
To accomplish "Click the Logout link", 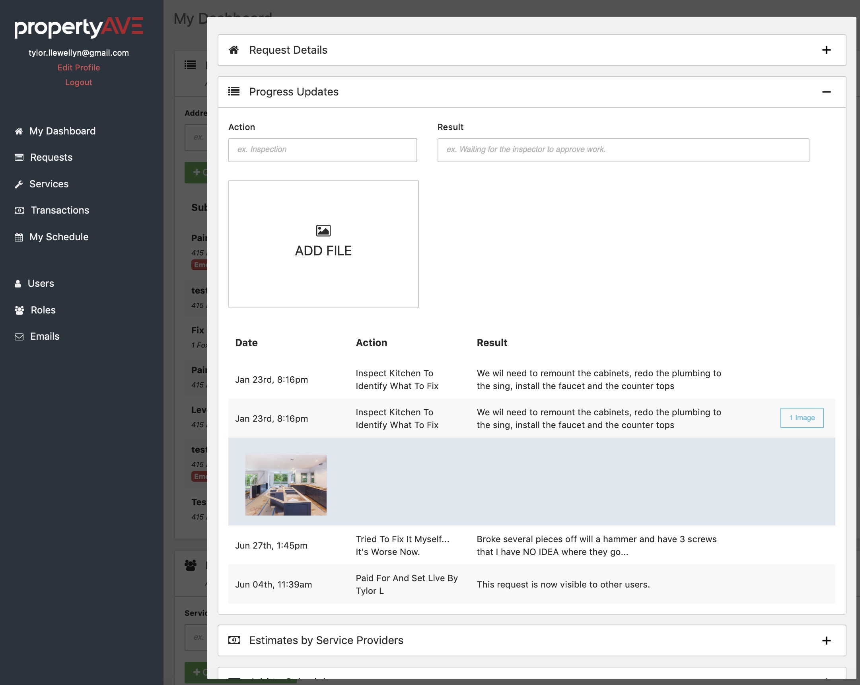I will click(79, 82).
